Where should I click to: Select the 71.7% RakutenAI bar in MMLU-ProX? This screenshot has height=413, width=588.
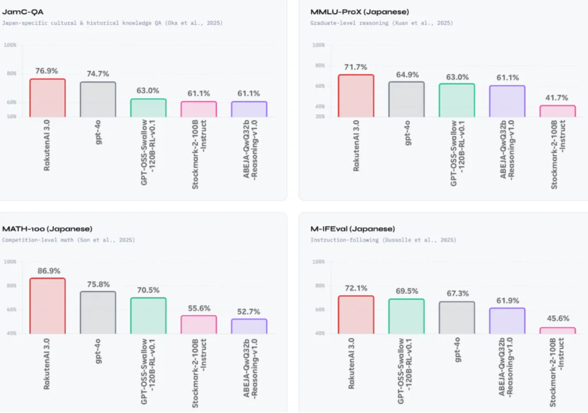pyautogui.click(x=356, y=95)
